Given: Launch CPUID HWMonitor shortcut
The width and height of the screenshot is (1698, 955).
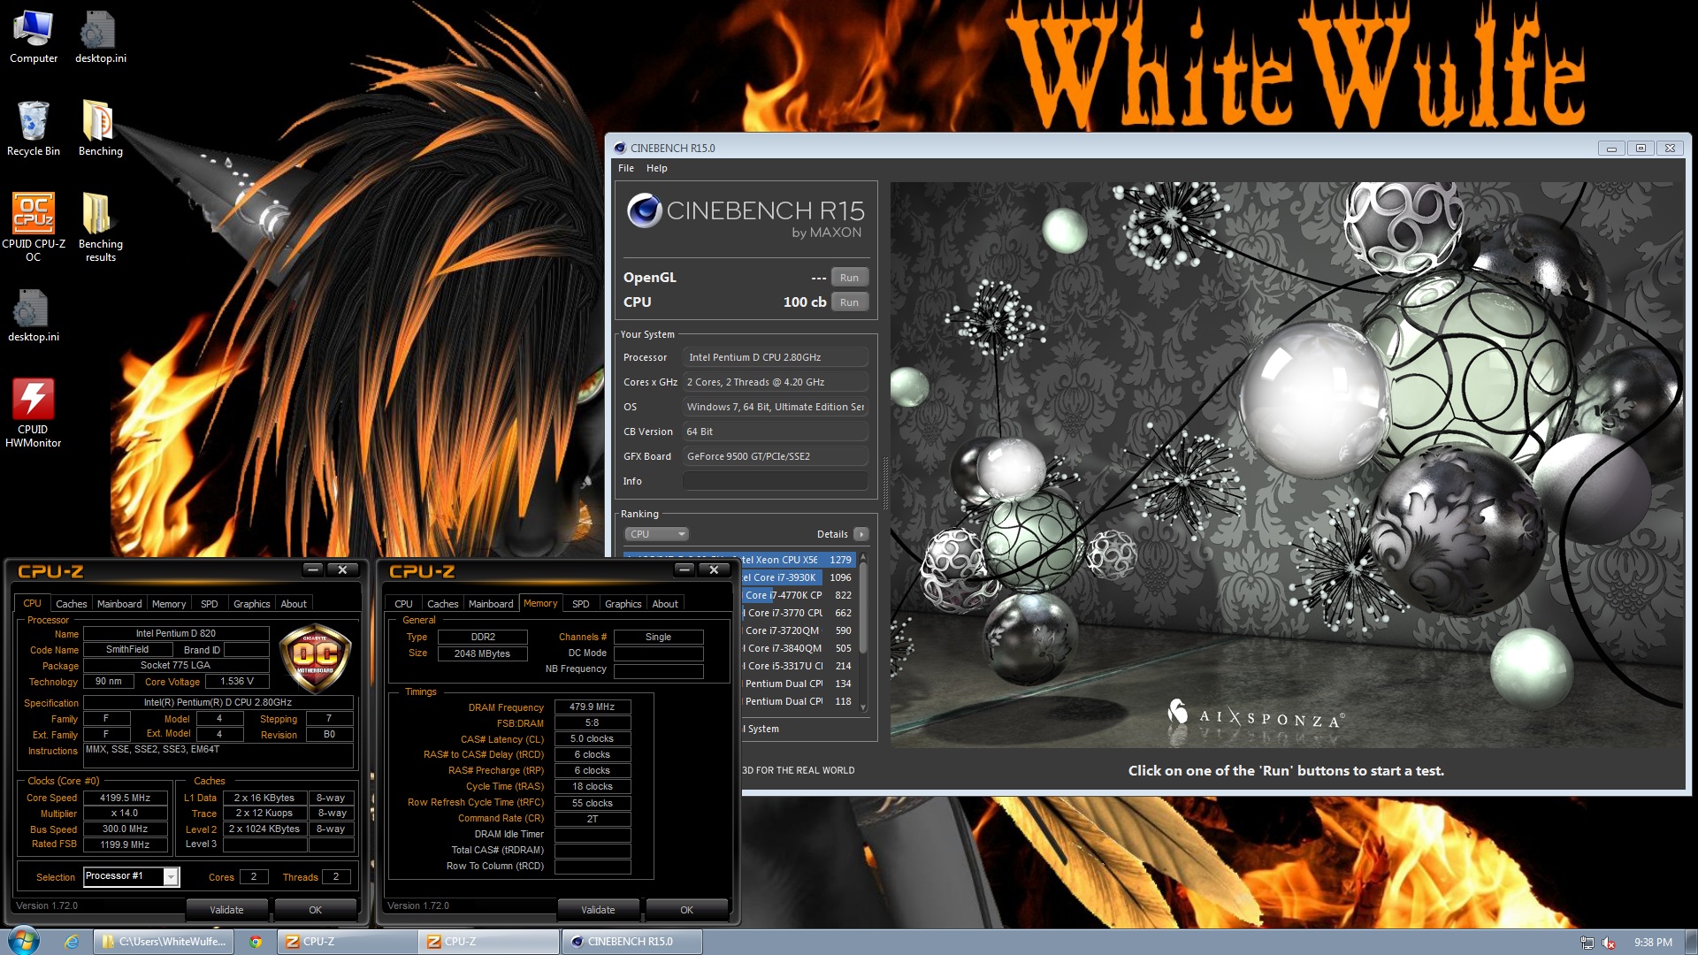Looking at the screenshot, I should coord(34,413).
